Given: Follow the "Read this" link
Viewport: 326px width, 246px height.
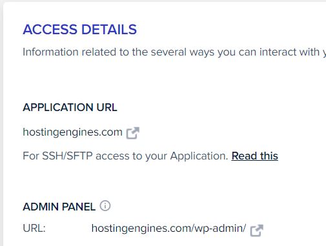Looking at the screenshot, I should coord(255,156).
